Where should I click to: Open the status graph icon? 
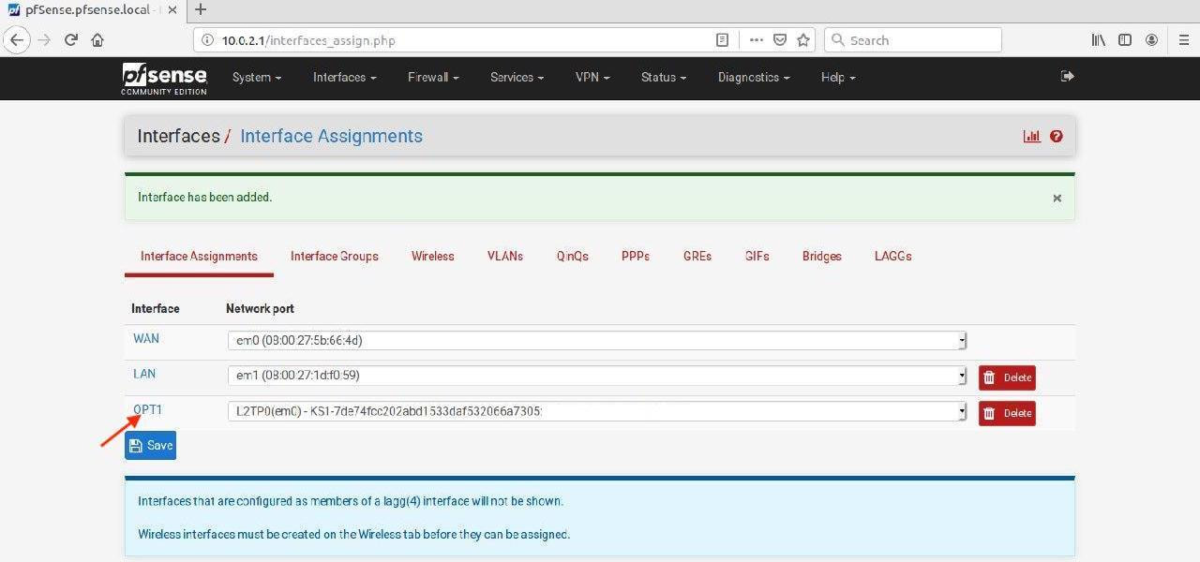(x=1032, y=137)
